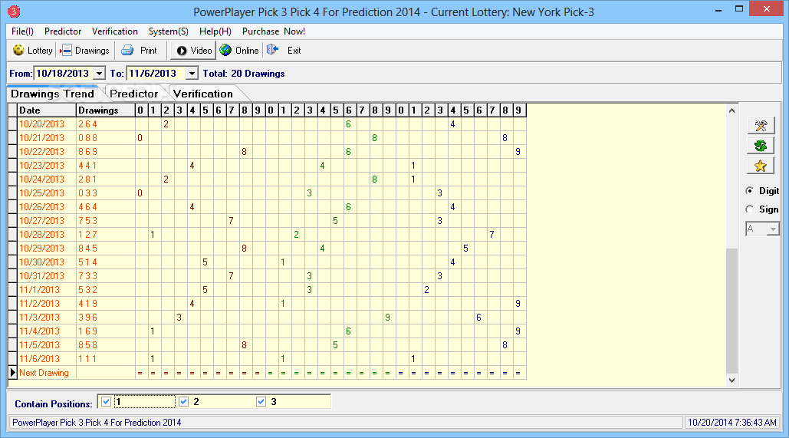Select the 10/28/2013 date cell
789x438 pixels.
[47, 235]
